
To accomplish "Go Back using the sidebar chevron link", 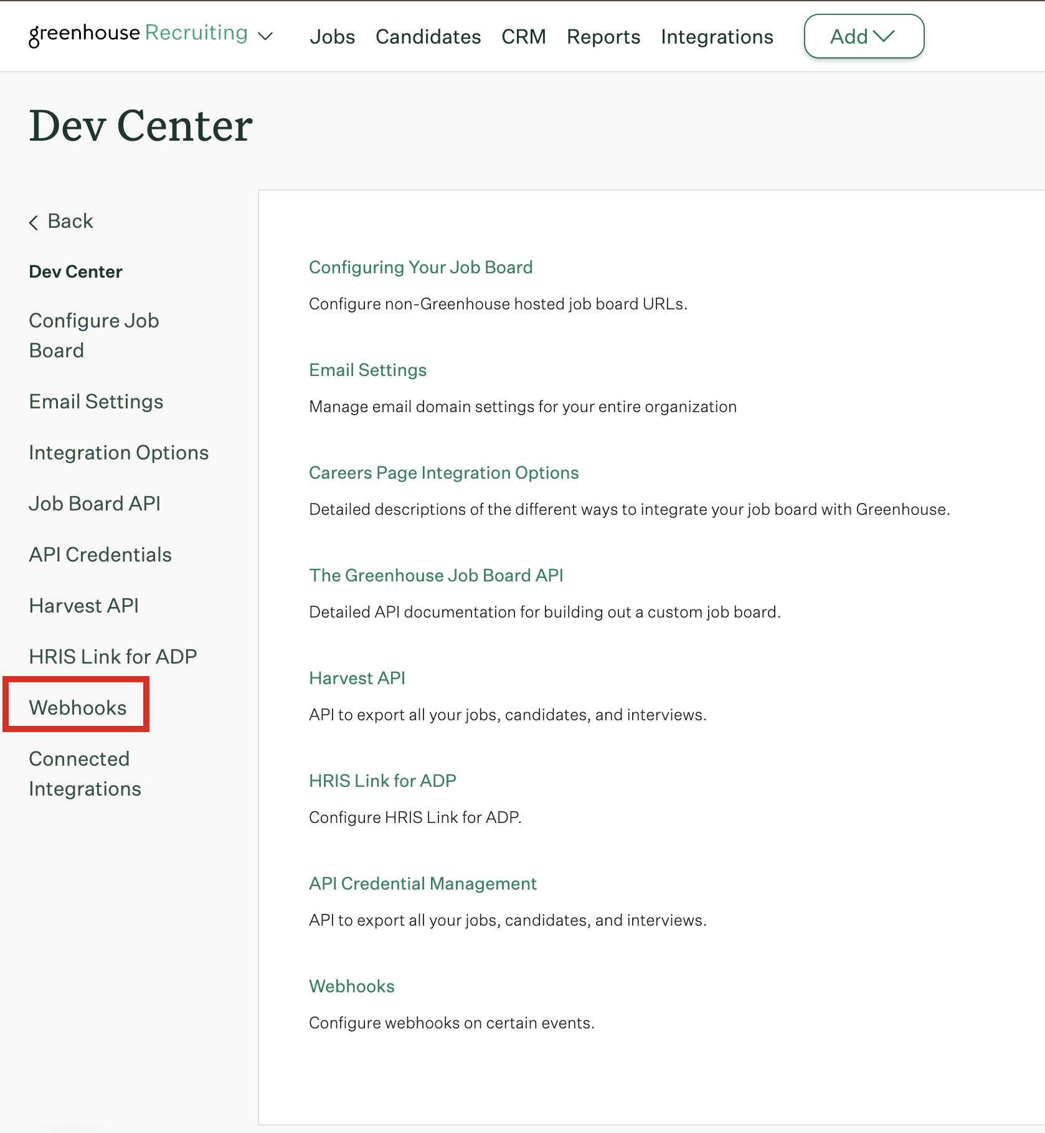I will (x=61, y=221).
